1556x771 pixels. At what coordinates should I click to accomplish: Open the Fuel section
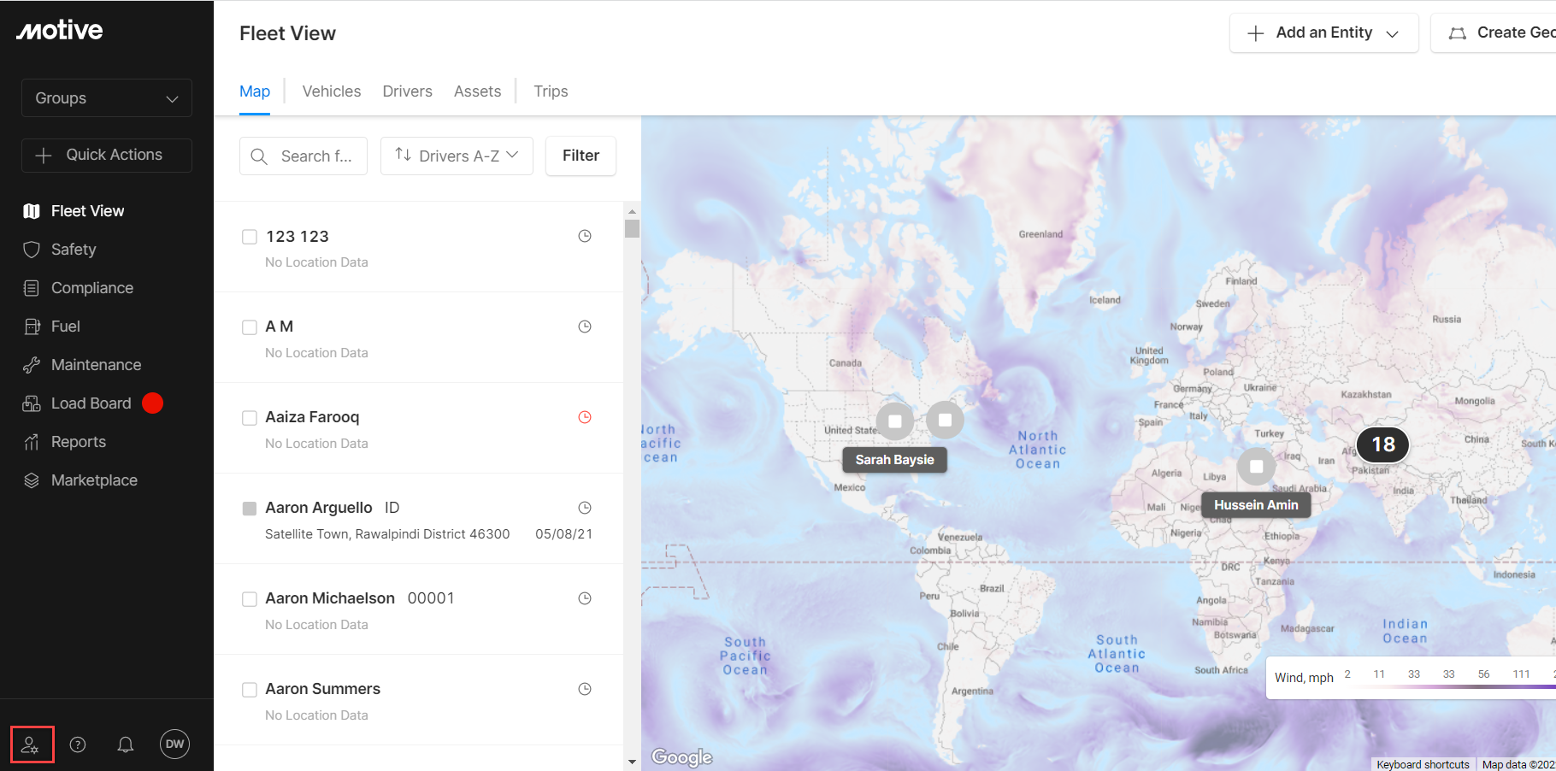[x=65, y=327]
